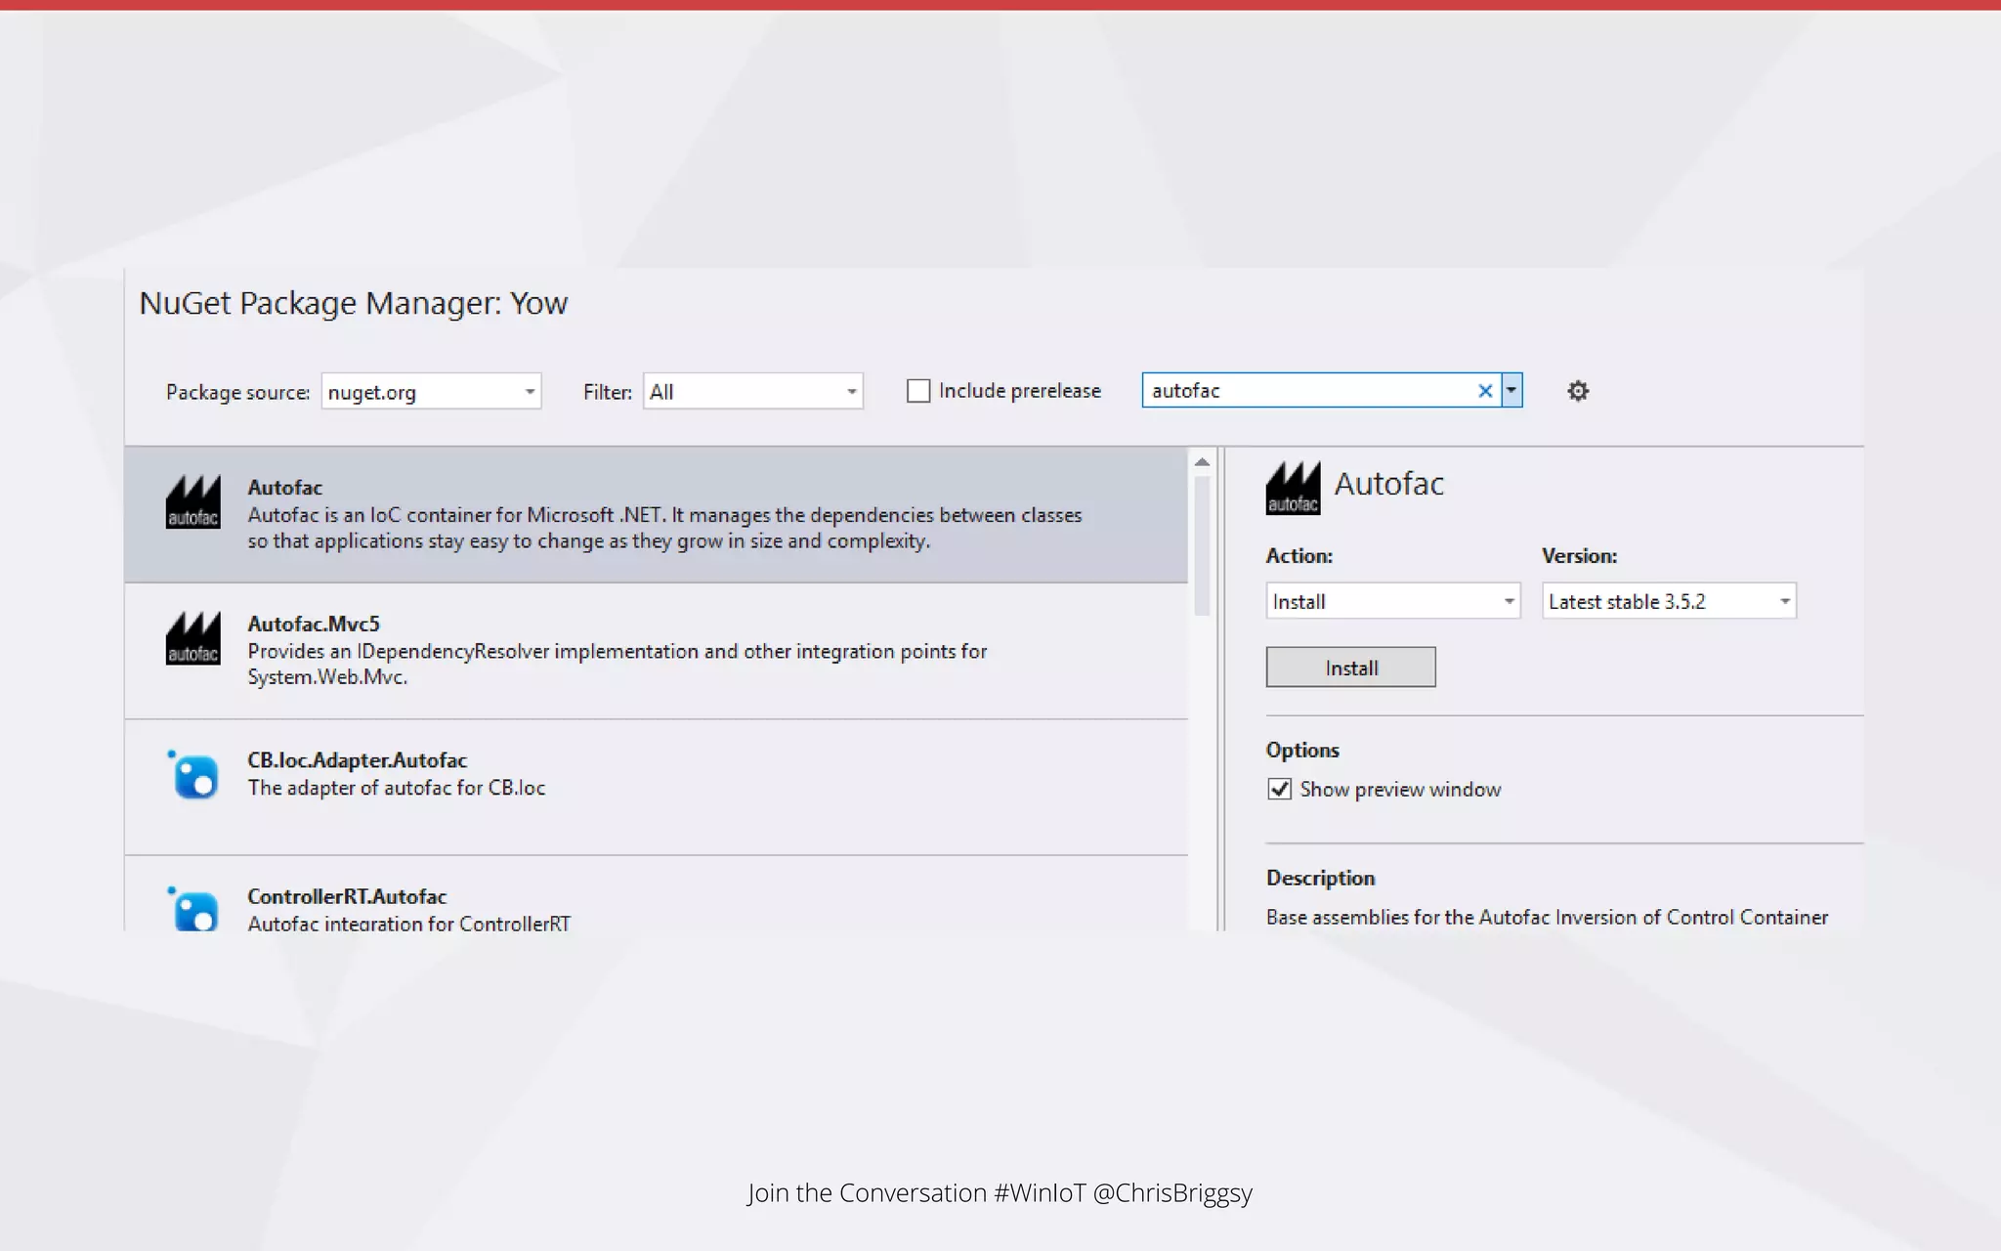
Task: Click the Description heading in details pane
Action: pyautogui.click(x=1320, y=878)
